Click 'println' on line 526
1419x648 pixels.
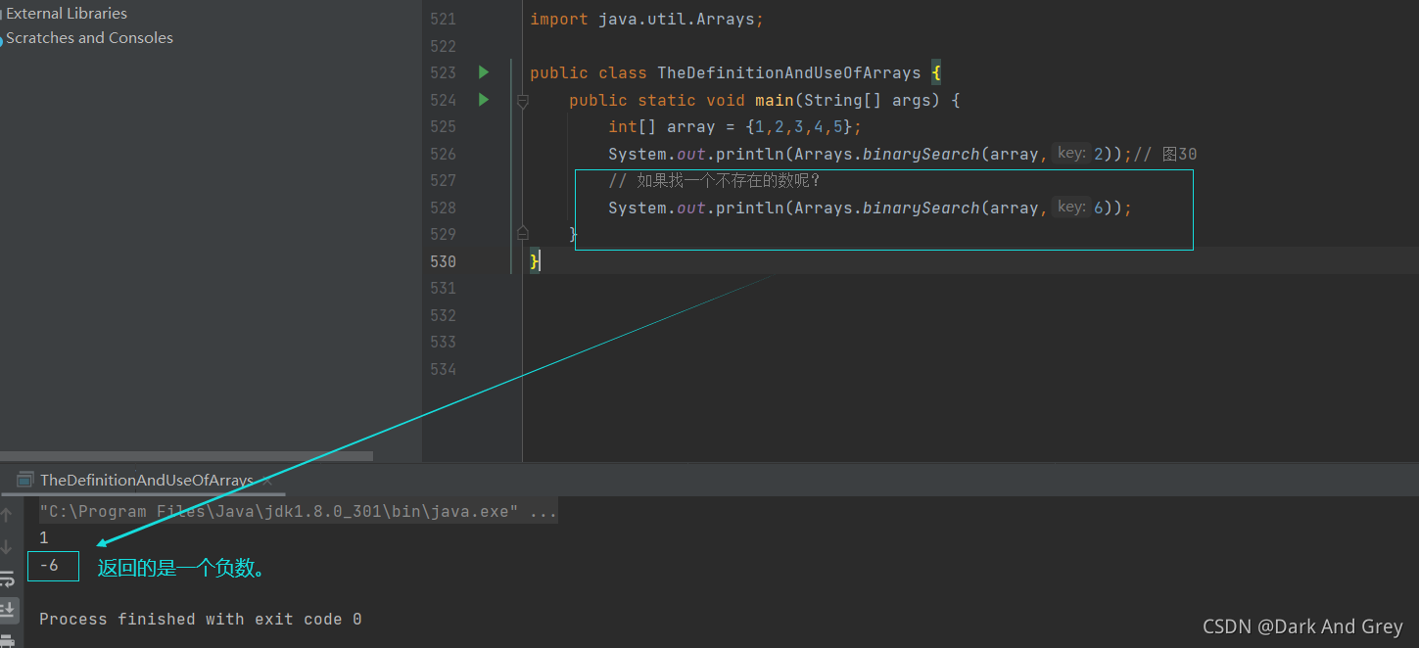click(750, 154)
